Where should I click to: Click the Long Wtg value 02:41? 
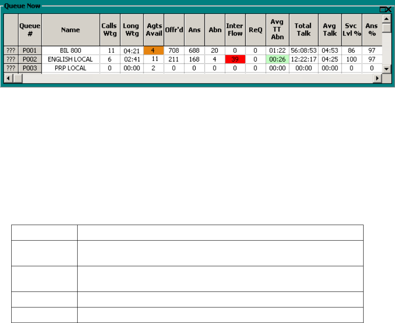tap(132, 59)
